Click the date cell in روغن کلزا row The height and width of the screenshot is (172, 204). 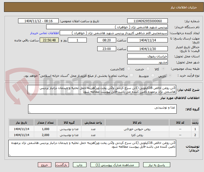click(21, 135)
